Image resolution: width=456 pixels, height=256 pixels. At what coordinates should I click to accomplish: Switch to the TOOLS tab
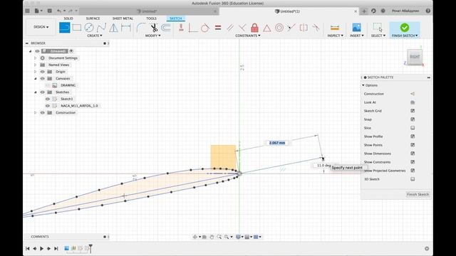151,18
